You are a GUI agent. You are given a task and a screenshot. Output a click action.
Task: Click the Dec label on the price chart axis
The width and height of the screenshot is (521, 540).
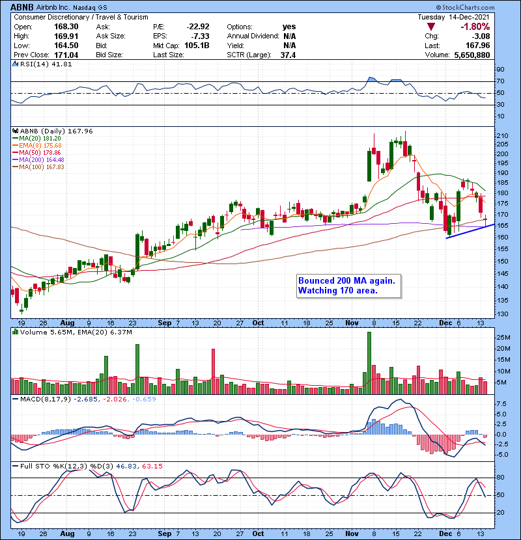[445, 323]
